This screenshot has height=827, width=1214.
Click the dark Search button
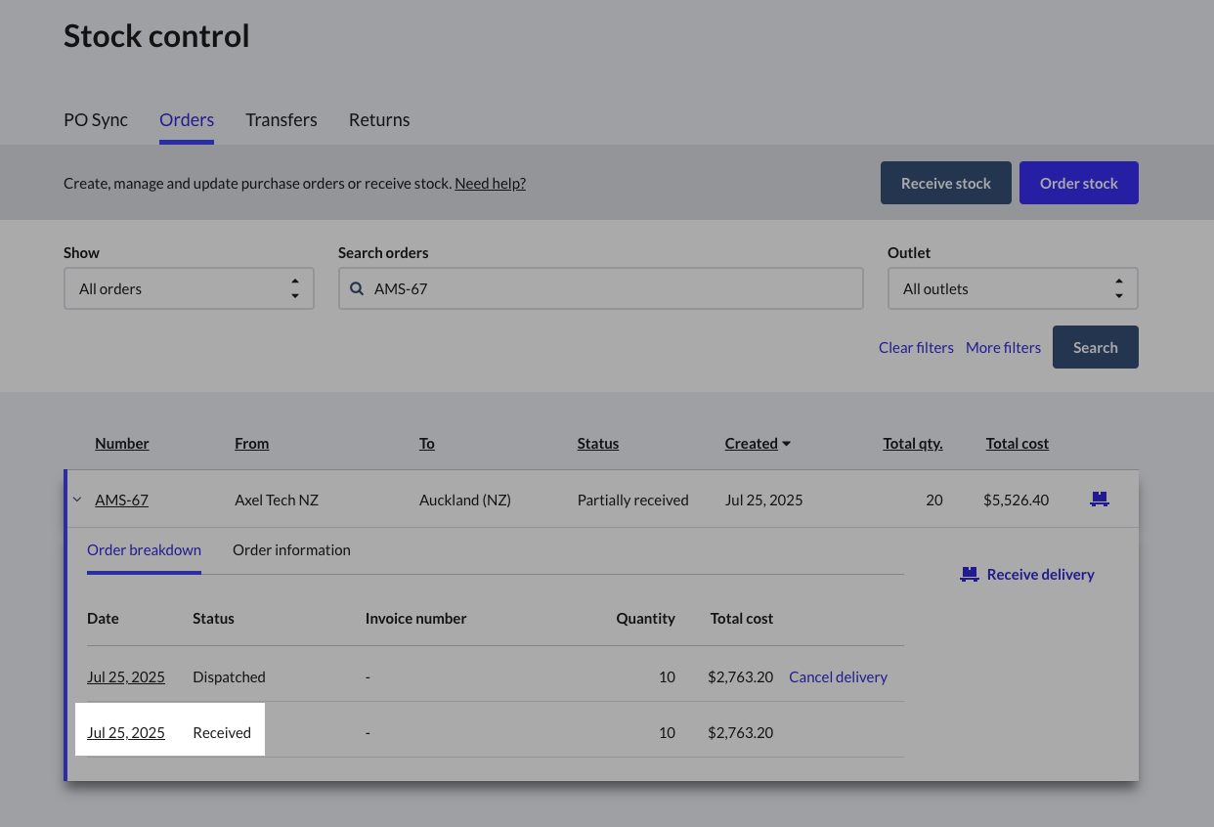coord(1095,347)
